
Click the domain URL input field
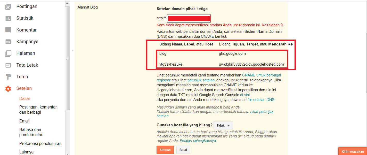coord(189,18)
